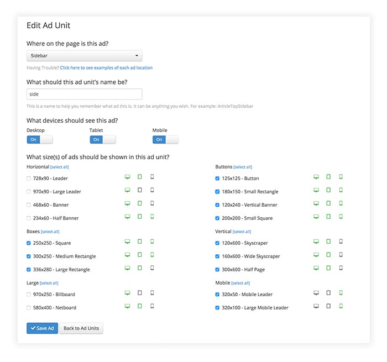Turn off the Desktop device switch
Viewport: 387px width, 362px height.
click(40, 140)
